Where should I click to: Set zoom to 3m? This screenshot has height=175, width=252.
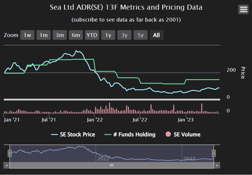[x=60, y=35]
